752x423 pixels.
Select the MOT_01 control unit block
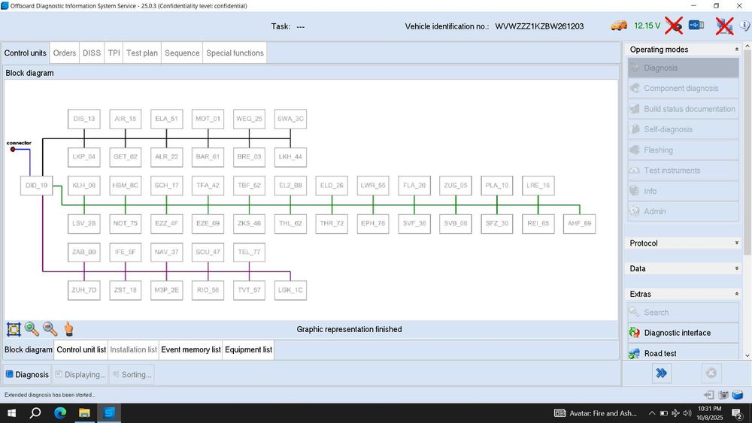tap(208, 119)
